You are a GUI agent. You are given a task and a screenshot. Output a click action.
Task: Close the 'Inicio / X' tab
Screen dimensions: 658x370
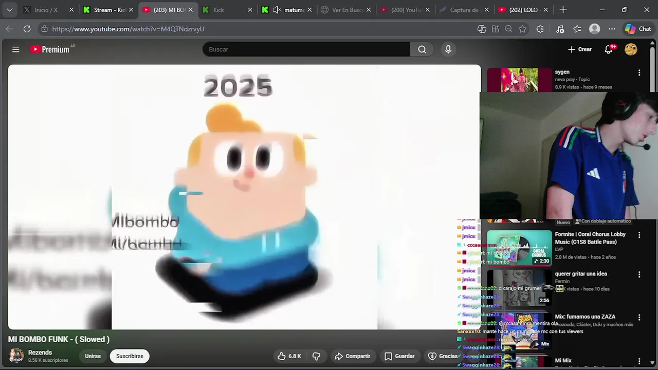71,10
